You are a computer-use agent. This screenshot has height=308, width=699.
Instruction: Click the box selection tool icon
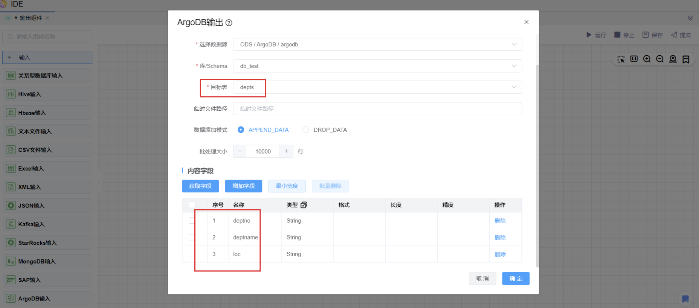pyautogui.click(x=621, y=59)
